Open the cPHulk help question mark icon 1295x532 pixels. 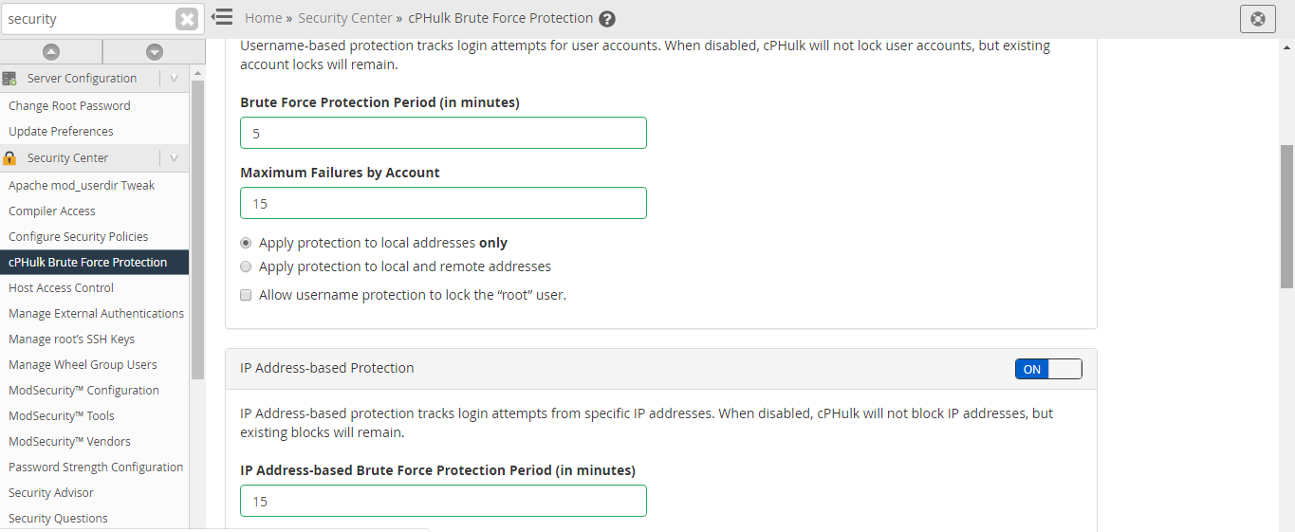point(607,19)
